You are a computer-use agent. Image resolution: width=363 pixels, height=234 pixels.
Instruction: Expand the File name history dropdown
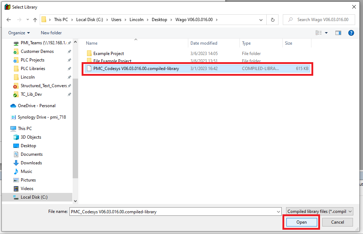click(279, 212)
